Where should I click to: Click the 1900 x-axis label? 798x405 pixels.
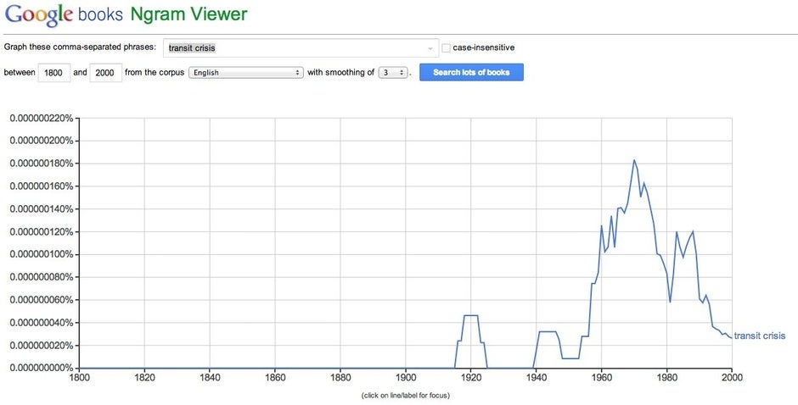(406, 378)
